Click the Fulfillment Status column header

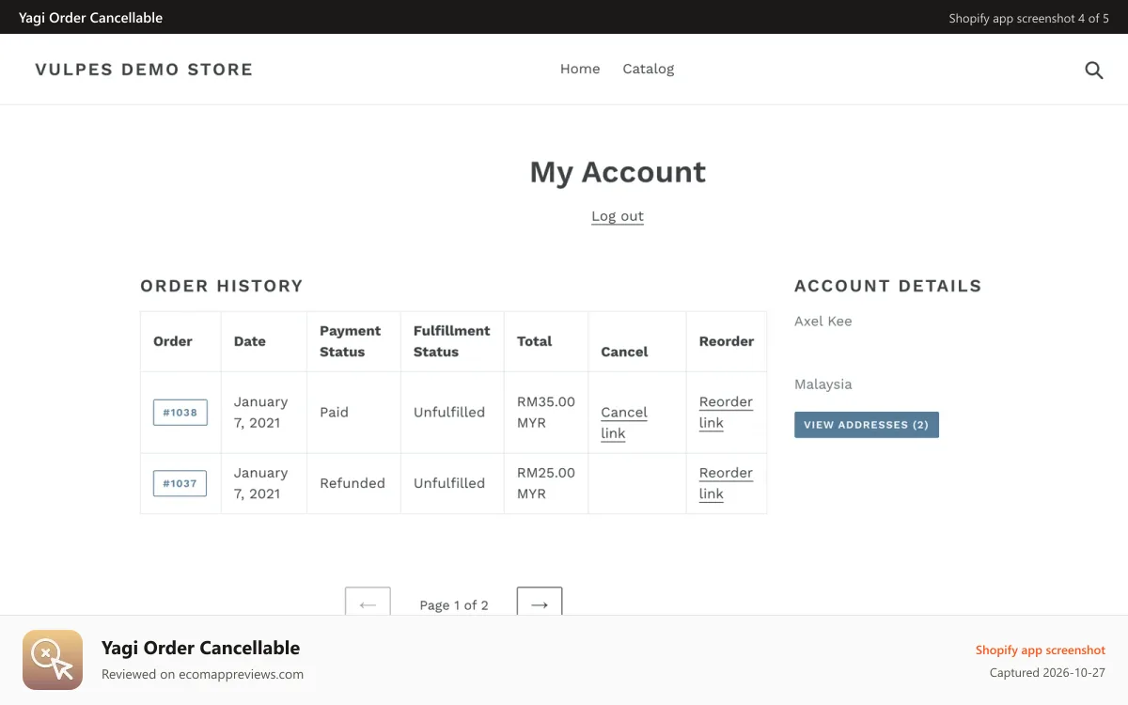pyautogui.click(x=452, y=341)
